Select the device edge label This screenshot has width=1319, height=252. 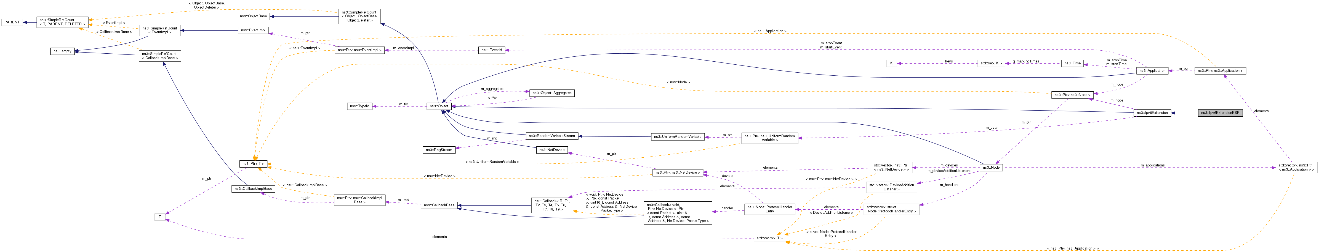tap(727, 176)
